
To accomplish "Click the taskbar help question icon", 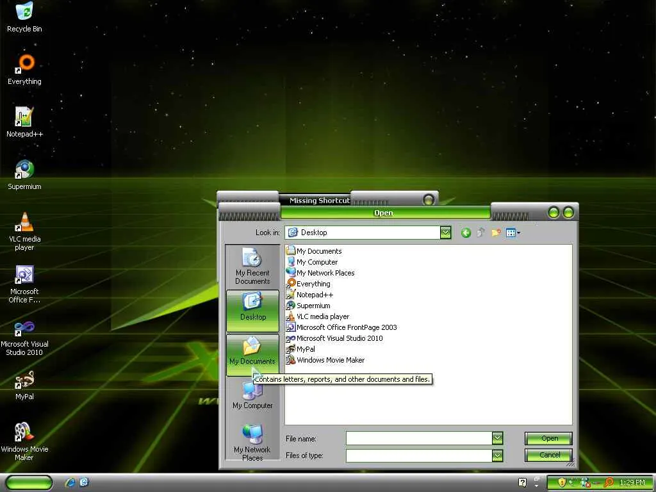I will coord(522,482).
